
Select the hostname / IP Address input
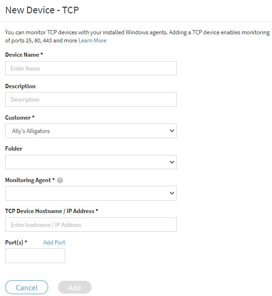tap(91, 225)
